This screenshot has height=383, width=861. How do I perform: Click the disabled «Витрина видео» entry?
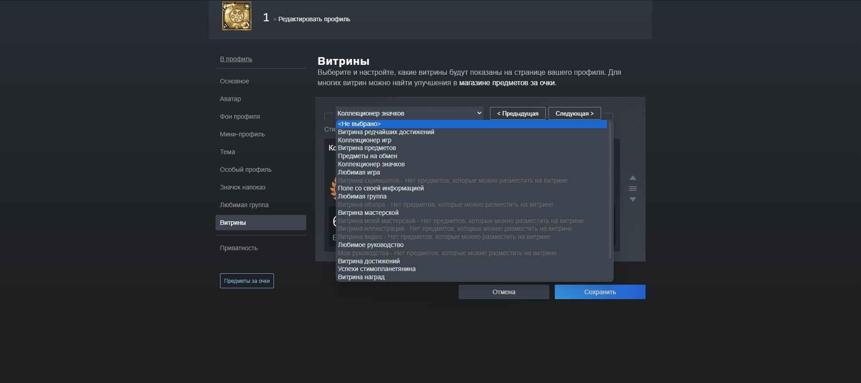pos(471,237)
